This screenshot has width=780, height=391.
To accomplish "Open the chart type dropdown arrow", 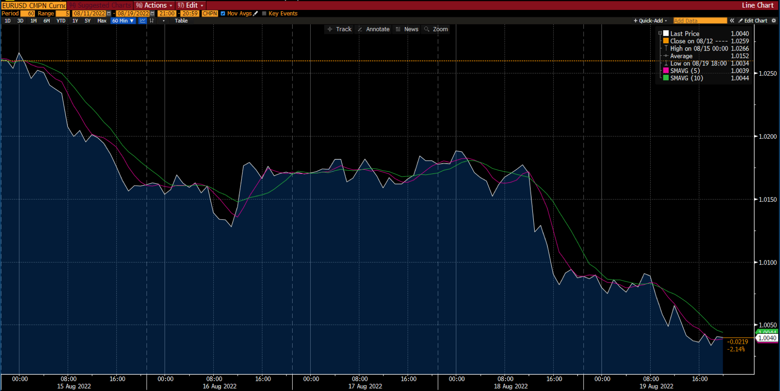I will [x=163, y=21].
